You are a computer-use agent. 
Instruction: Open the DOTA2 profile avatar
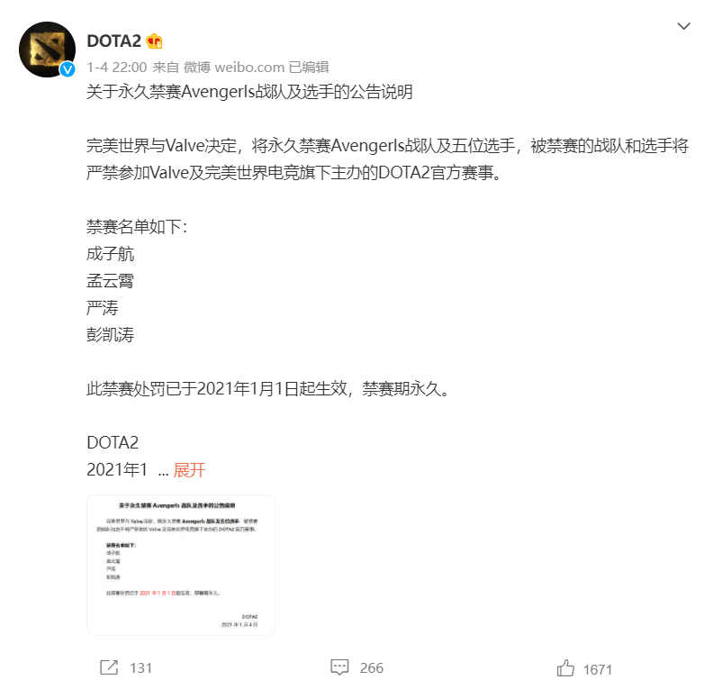pyautogui.click(x=48, y=50)
